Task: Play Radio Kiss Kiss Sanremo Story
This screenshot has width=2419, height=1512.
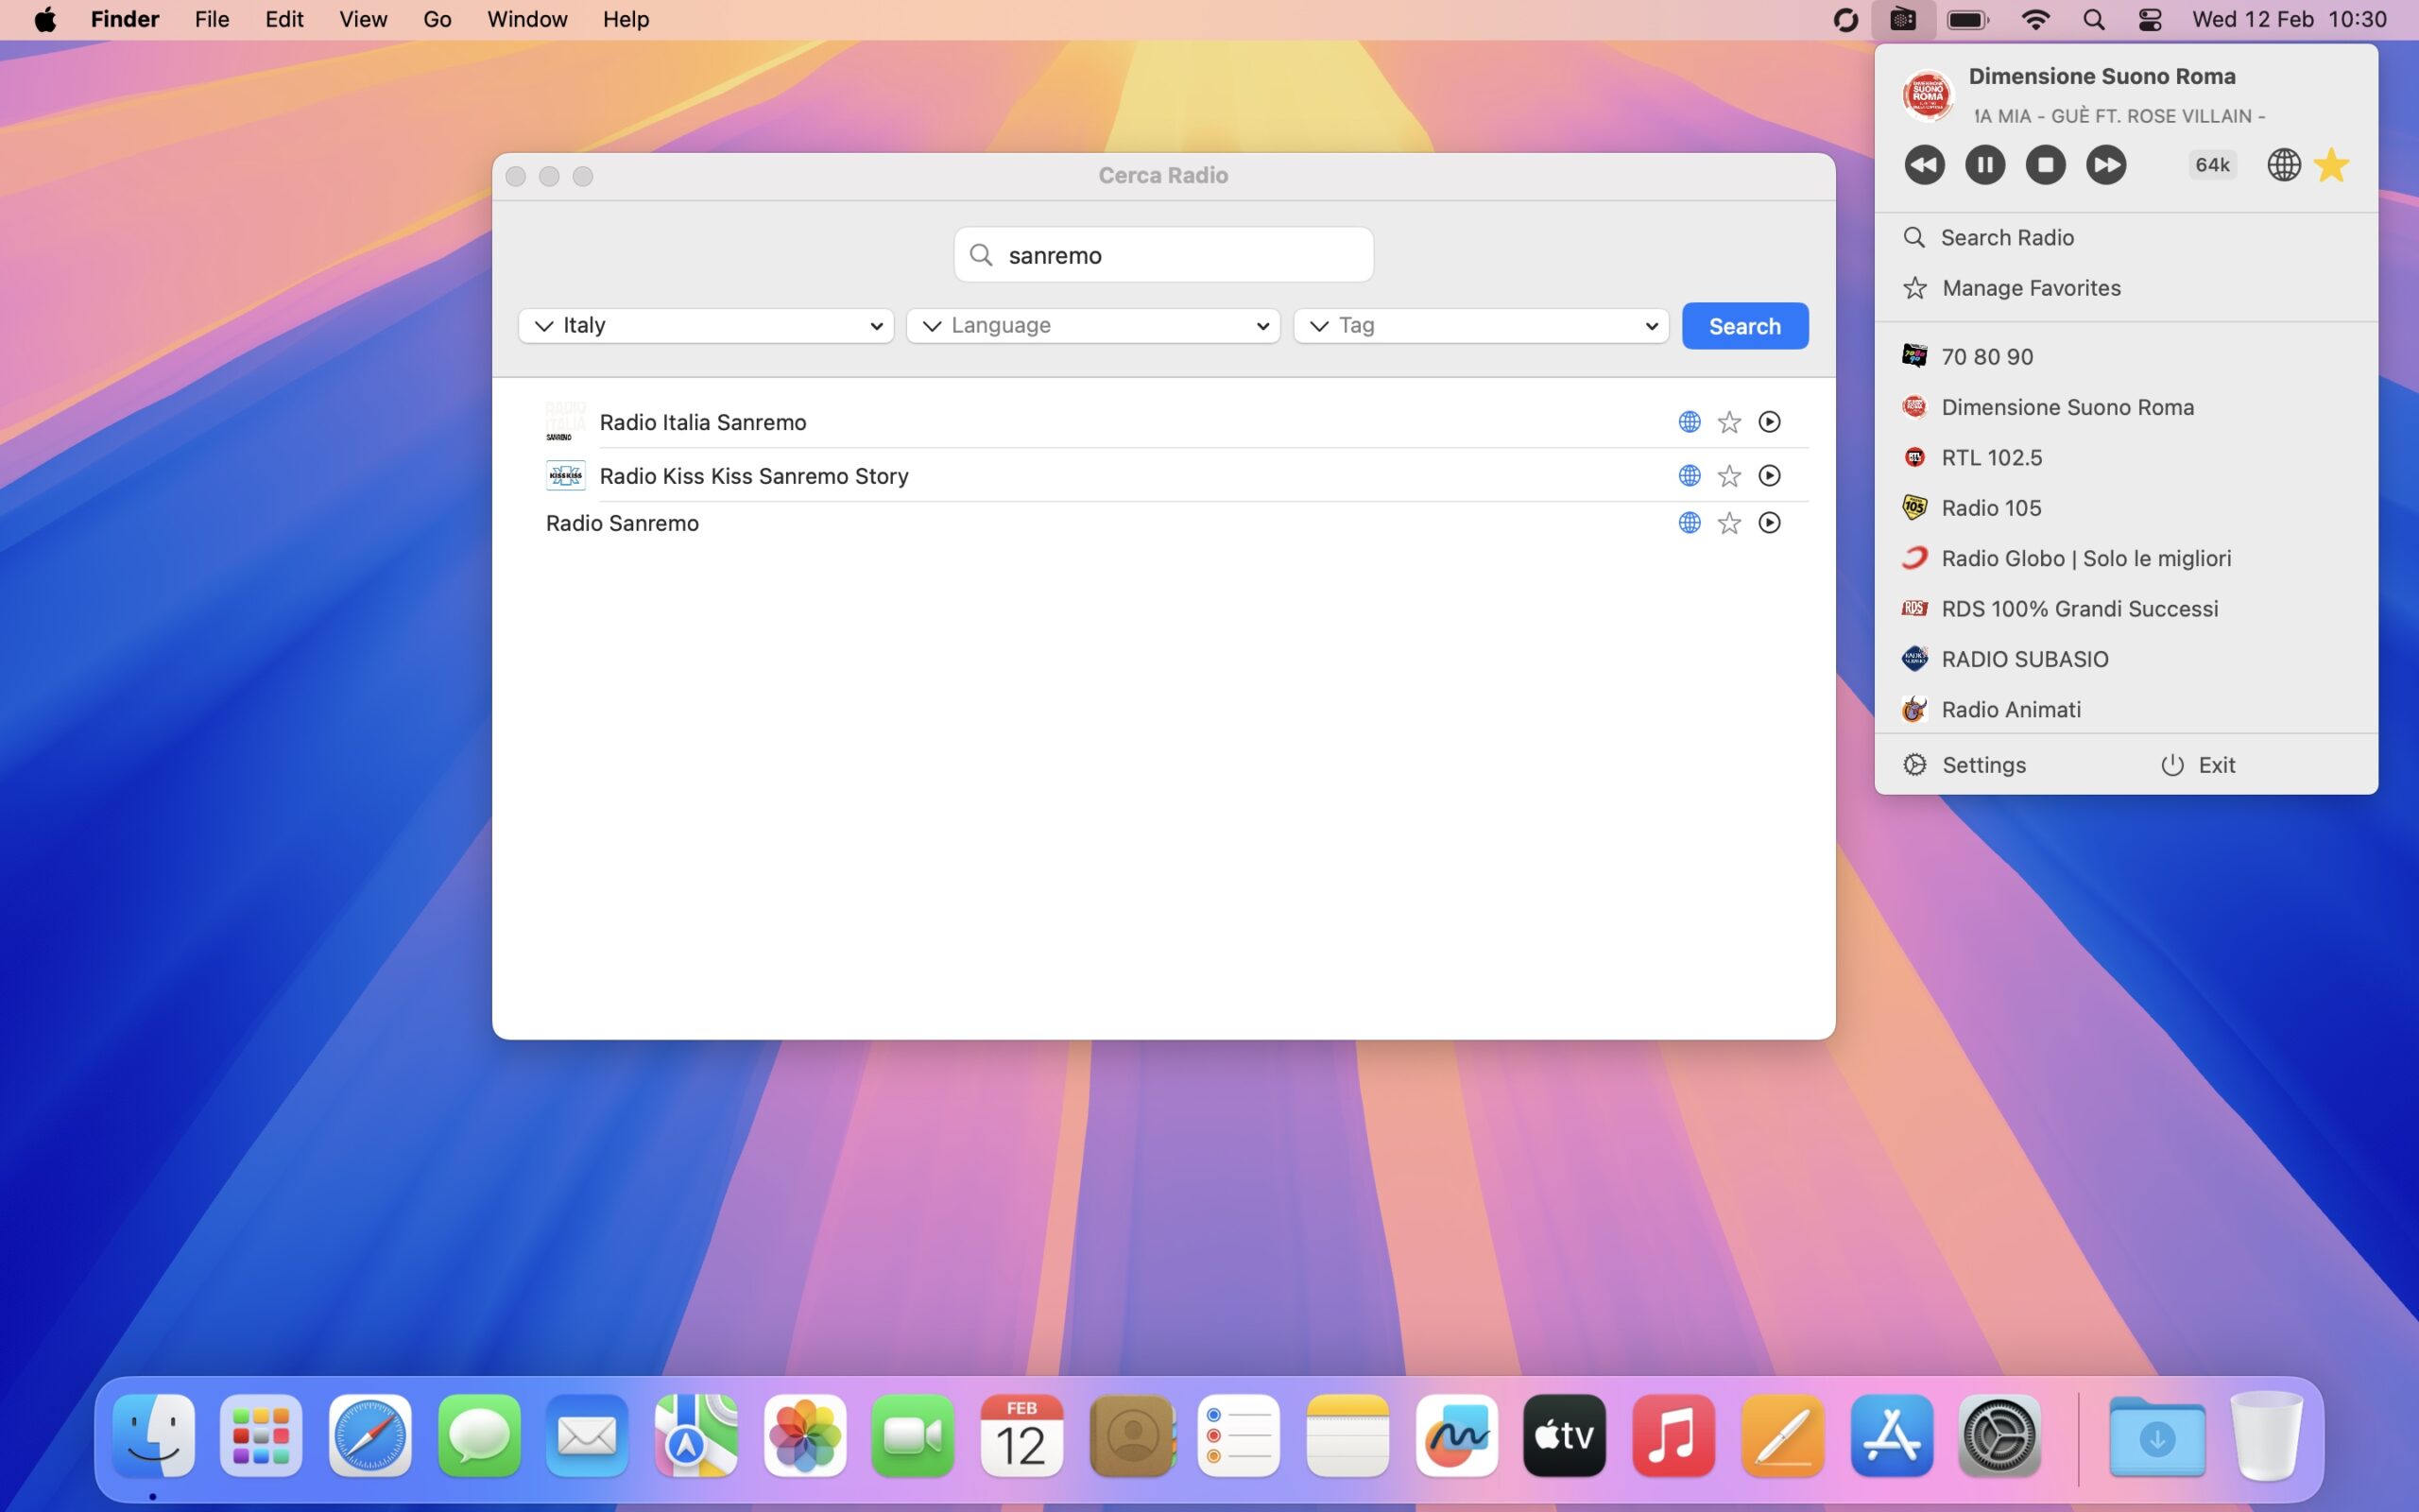Action: click(x=1769, y=476)
